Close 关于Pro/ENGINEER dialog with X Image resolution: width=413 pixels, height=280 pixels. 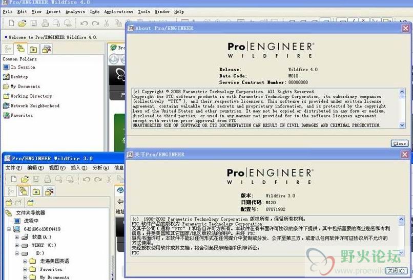(405, 155)
